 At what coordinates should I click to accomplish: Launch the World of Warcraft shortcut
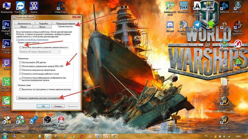(x=225, y=123)
